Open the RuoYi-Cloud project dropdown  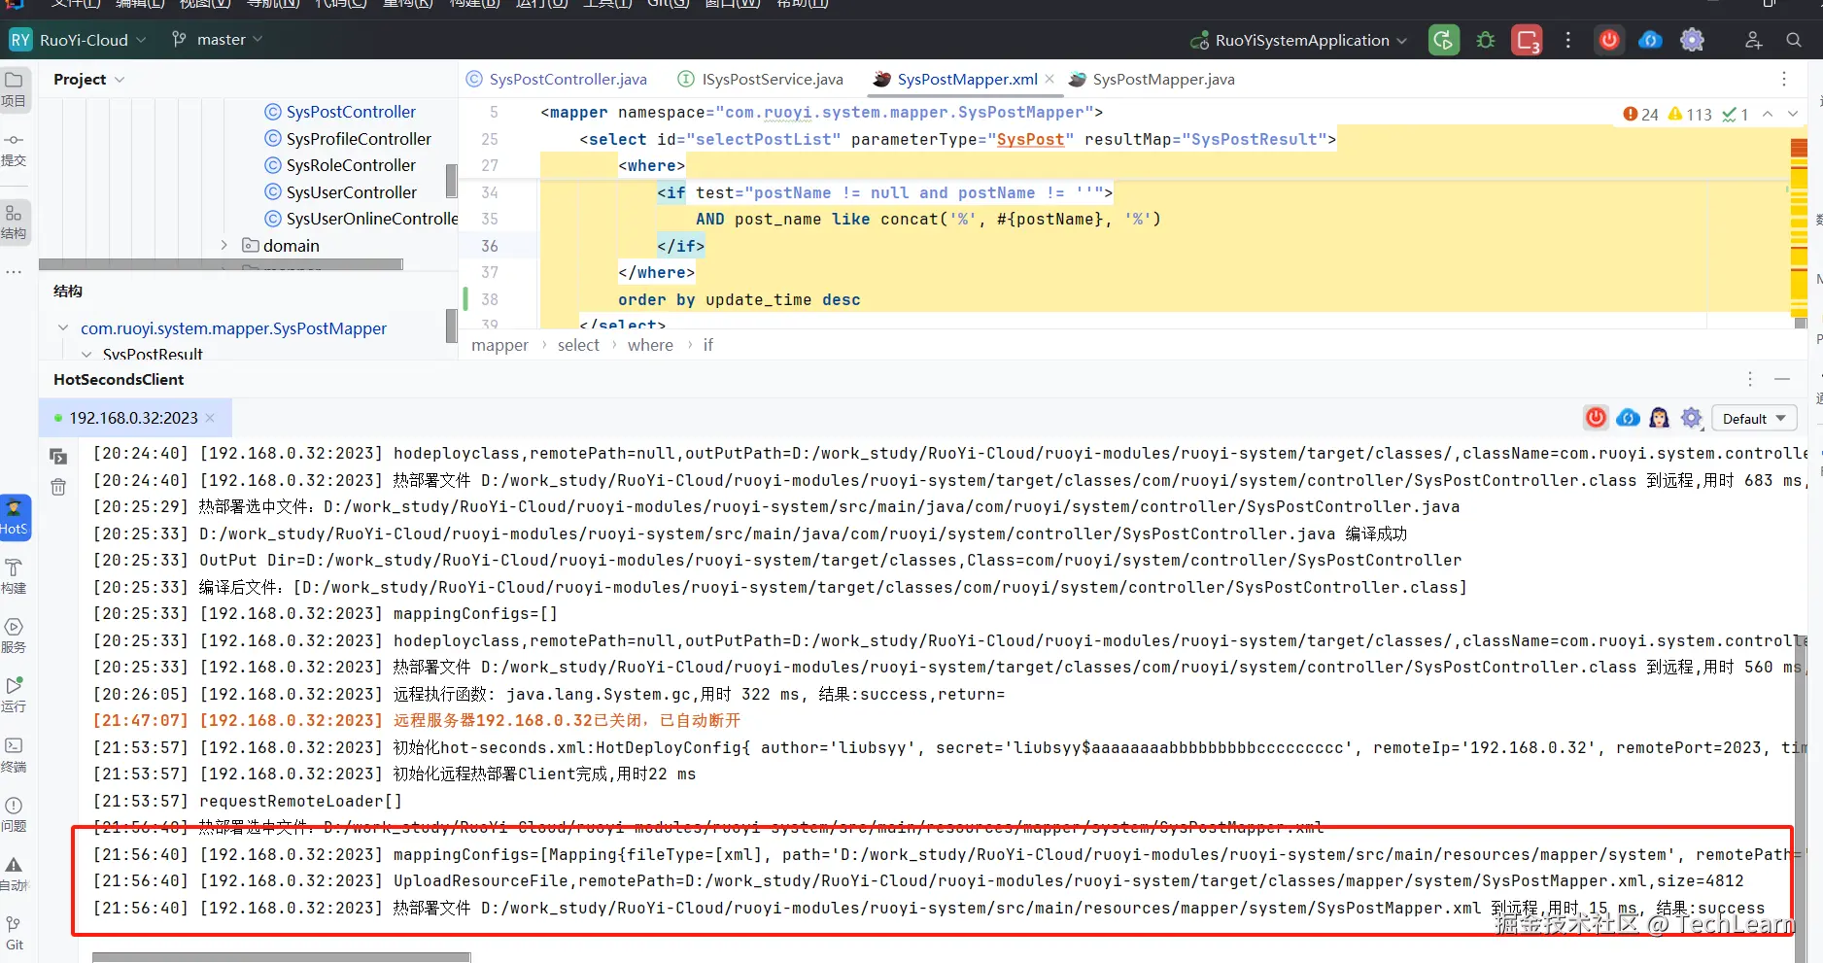(78, 40)
